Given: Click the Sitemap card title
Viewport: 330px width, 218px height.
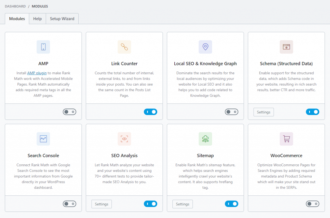Looking at the screenshot, I should click(205, 156).
